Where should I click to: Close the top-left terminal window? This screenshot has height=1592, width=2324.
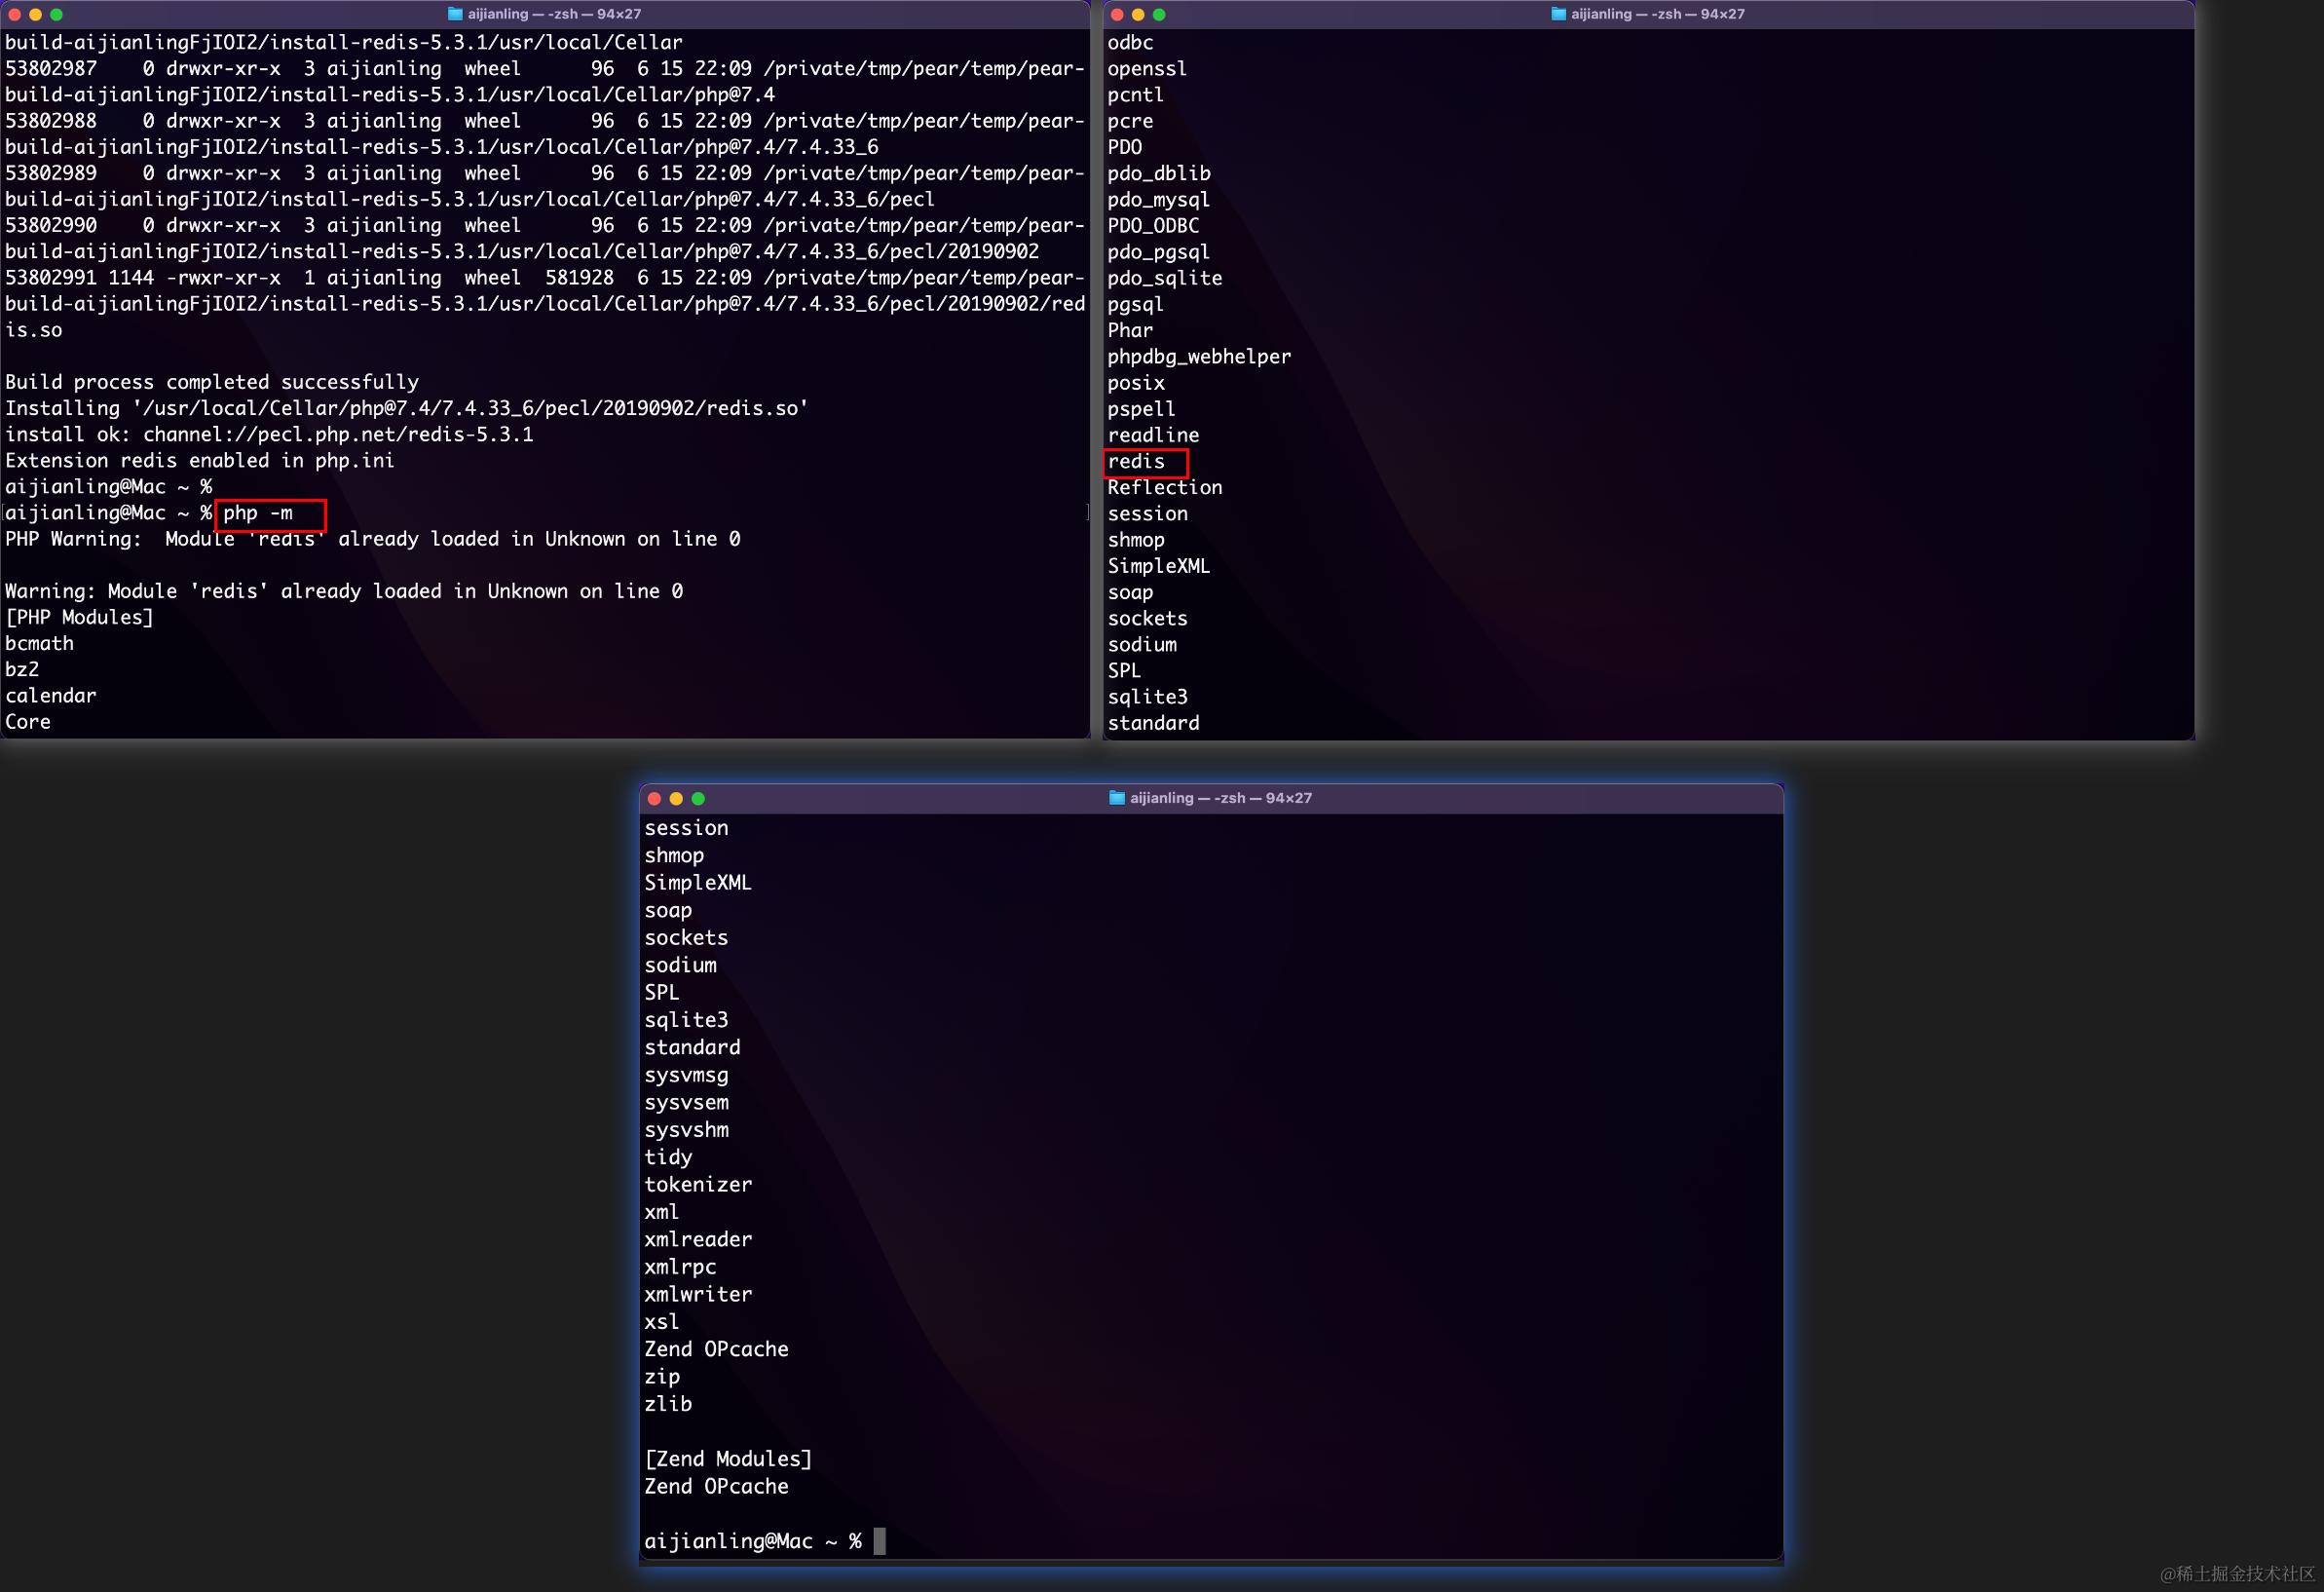(14, 15)
